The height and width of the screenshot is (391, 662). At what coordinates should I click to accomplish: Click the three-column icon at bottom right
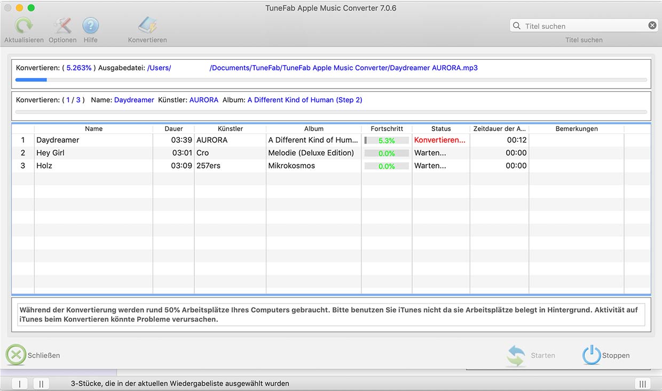tap(642, 384)
